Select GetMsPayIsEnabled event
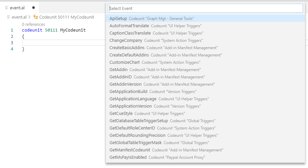 pos(205,157)
